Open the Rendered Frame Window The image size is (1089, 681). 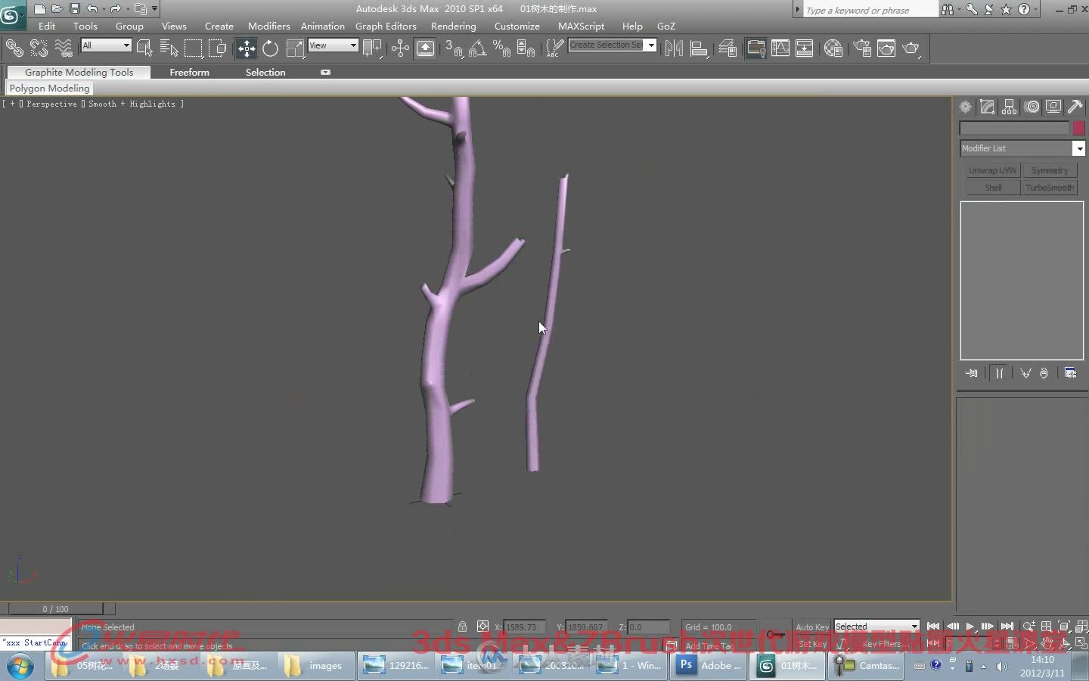coord(886,48)
